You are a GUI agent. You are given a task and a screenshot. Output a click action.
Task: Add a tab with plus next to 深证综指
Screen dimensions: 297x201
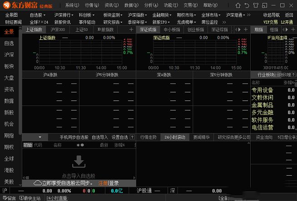click(246, 29)
